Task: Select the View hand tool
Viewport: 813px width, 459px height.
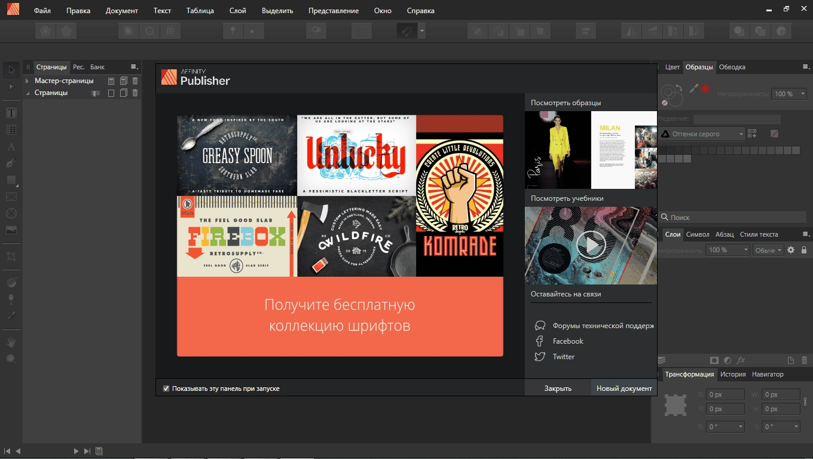Action: [11, 342]
